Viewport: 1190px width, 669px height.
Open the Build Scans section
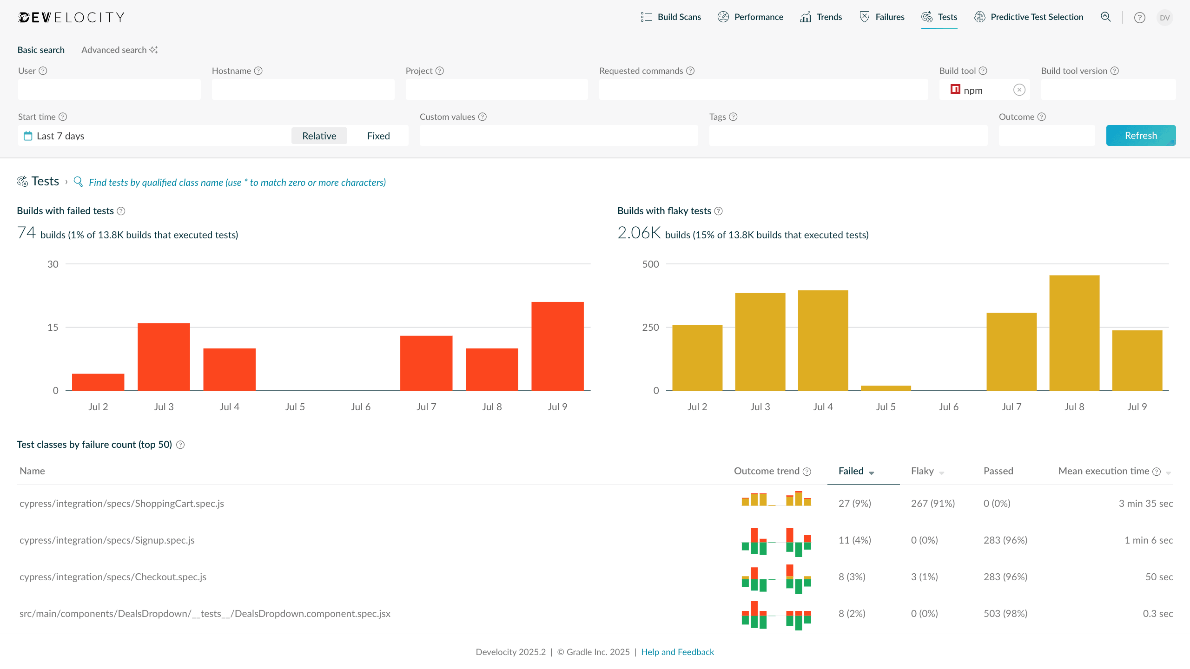click(x=679, y=17)
